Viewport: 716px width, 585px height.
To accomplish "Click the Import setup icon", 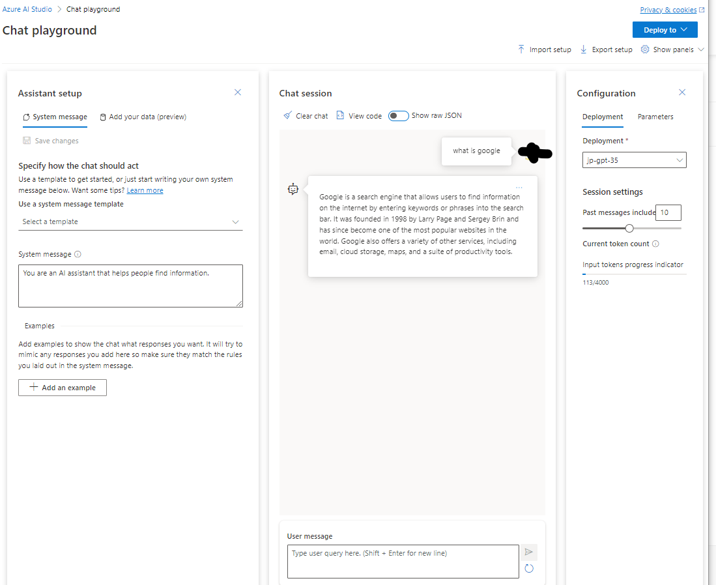I will point(521,49).
